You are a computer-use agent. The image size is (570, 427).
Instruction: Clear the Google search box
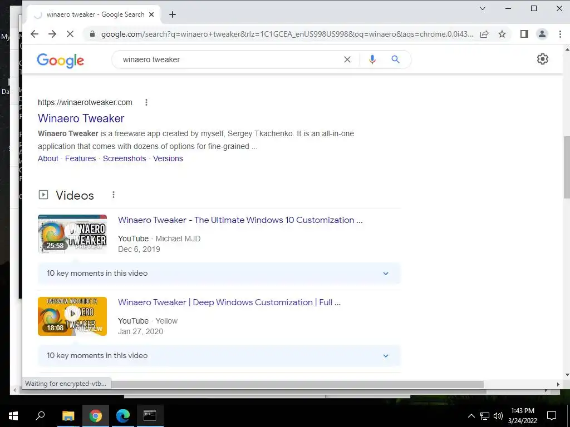coord(347,59)
